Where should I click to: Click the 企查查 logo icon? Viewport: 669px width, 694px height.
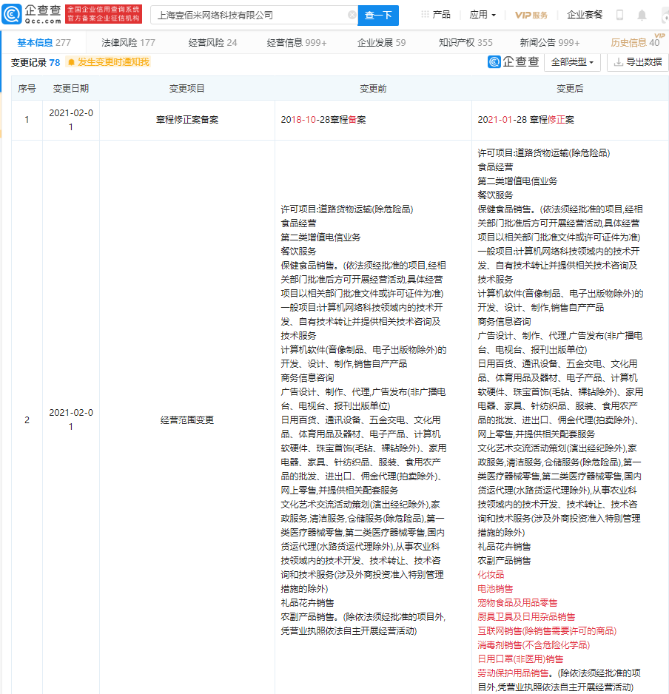(10, 13)
